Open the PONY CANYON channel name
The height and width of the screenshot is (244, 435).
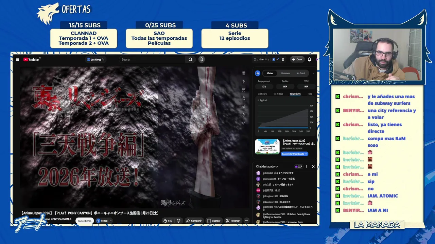click(58, 219)
